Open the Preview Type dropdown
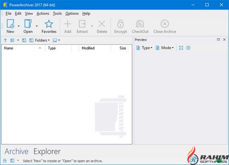This screenshot has height=165, width=229. (144, 48)
